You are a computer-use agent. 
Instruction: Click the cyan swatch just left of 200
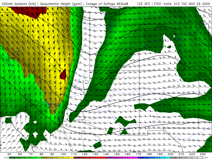pyautogui.click(x=168, y=158)
